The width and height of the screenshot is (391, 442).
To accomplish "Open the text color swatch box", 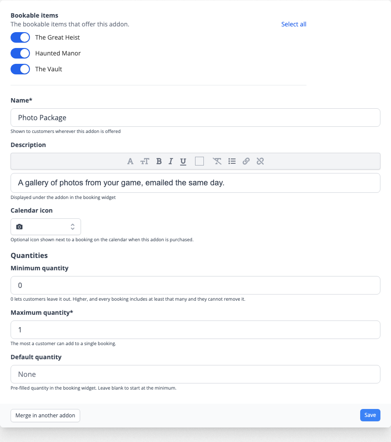I will coord(199,161).
